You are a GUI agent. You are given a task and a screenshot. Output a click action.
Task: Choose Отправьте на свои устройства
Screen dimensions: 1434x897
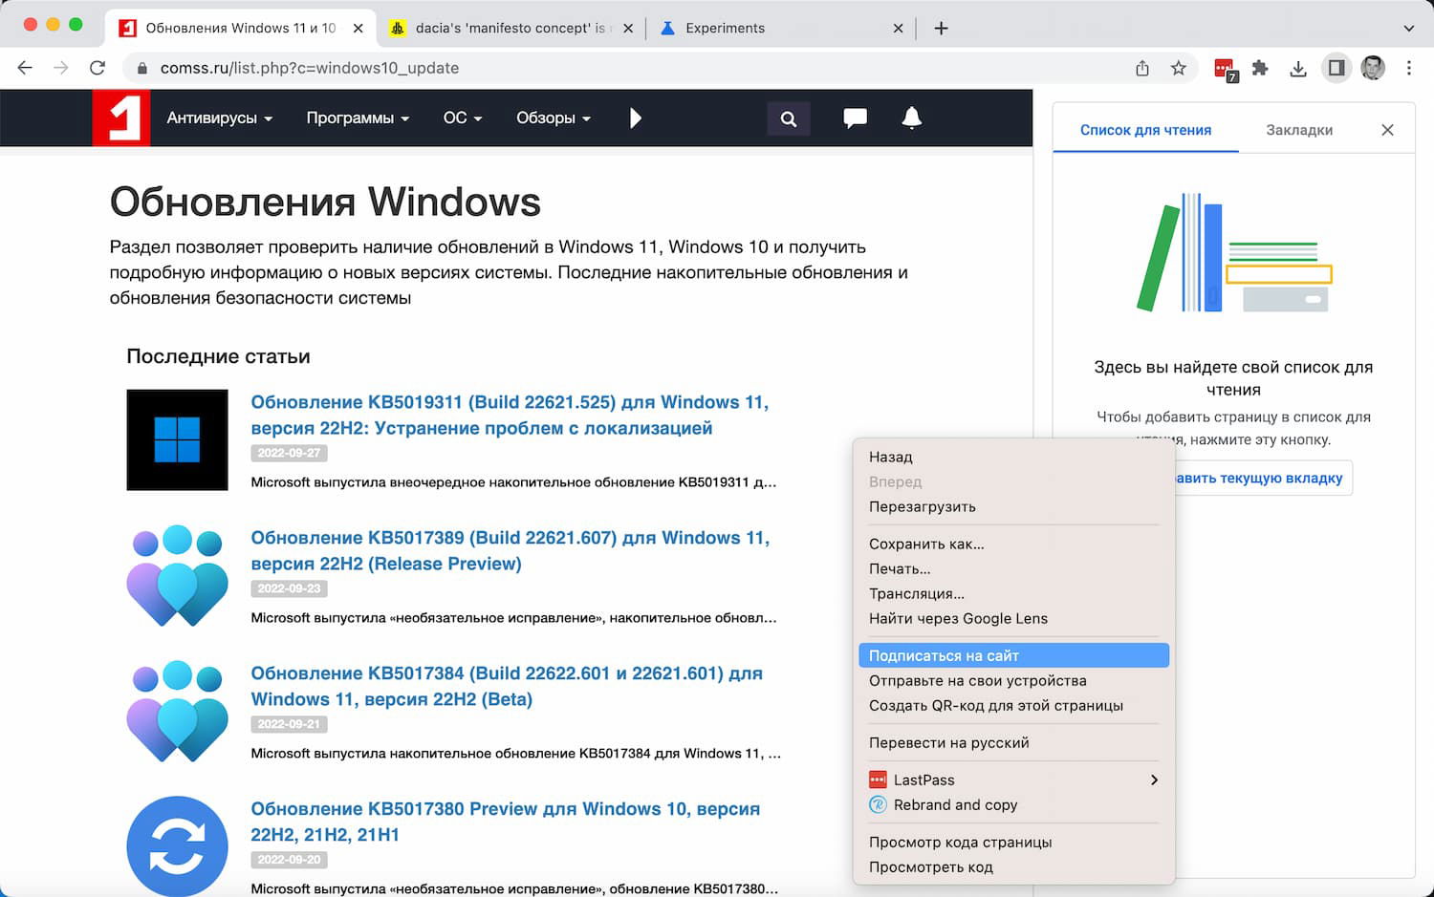pyautogui.click(x=1013, y=681)
